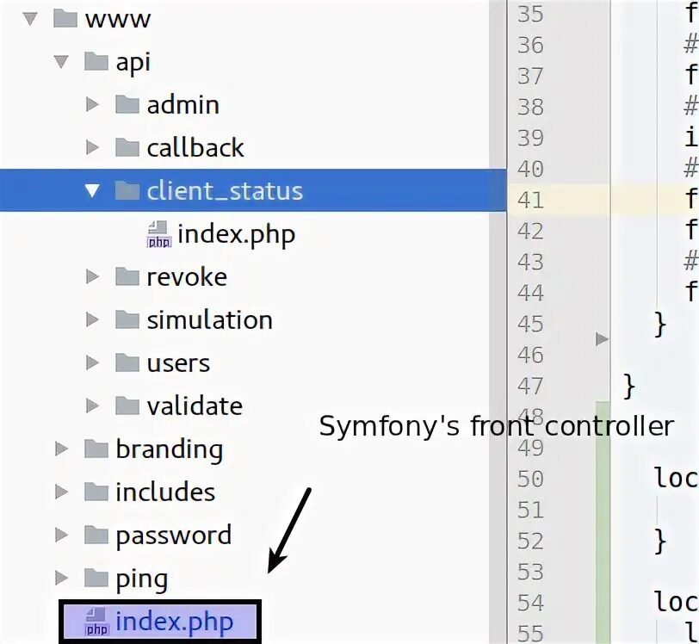This screenshot has height=644, width=699.
Task: Click the branding folder icon
Action: click(96, 449)
